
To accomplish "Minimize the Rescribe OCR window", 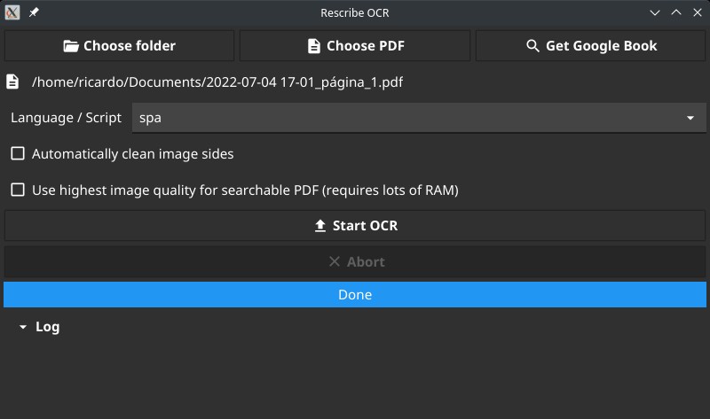I will click(x=655, y=12).
